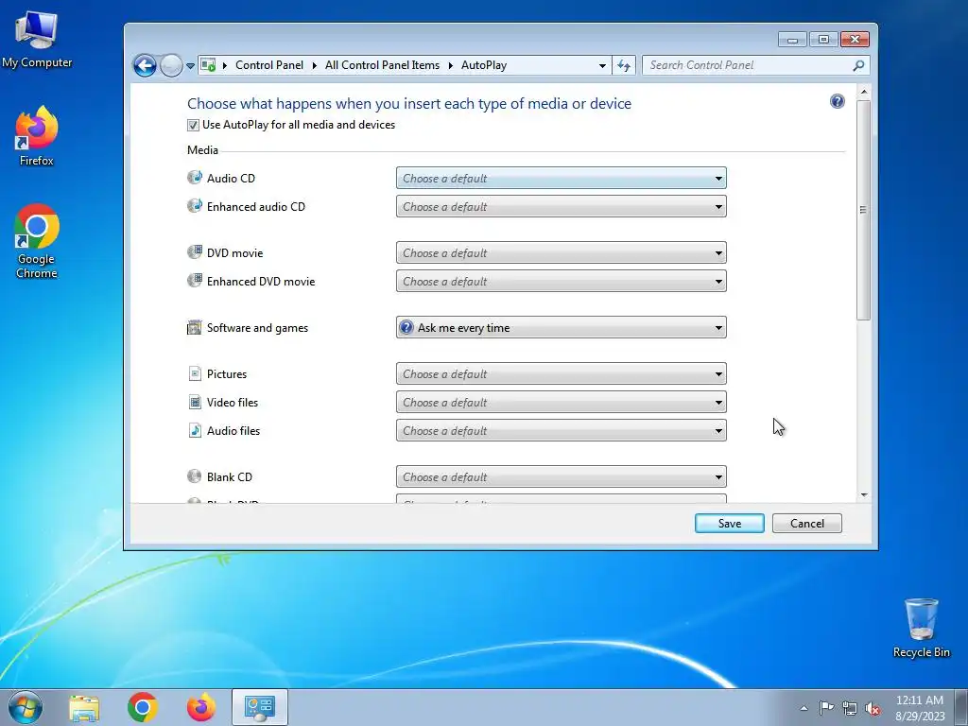This screenshot has height=726, width=968.
Task: Open the Audio files default dropdown
Action: (562, 430)
